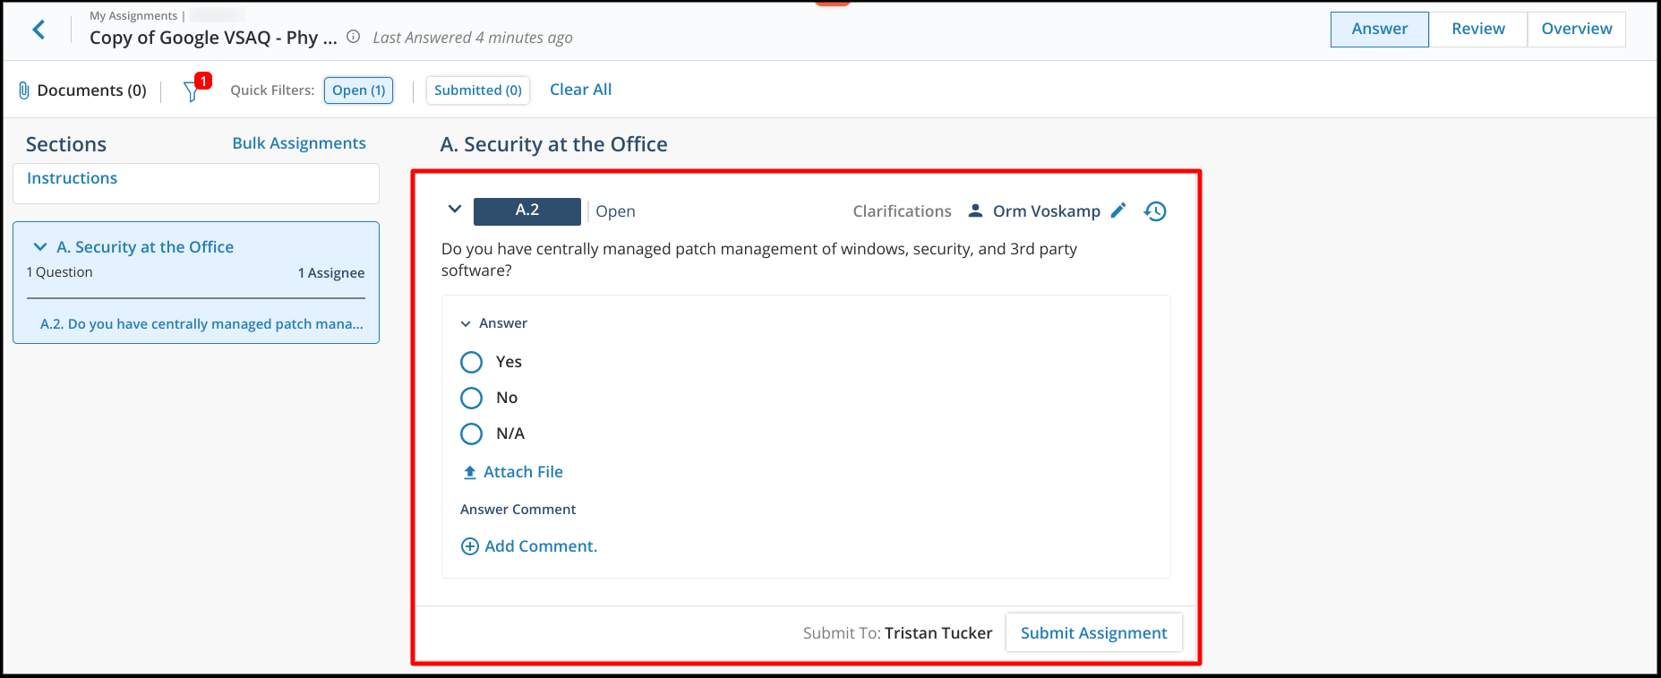Viewport: 1661px width, 678px height.
Task: Click the upload arrow icon for Attach File
Action: click(469, 472)
